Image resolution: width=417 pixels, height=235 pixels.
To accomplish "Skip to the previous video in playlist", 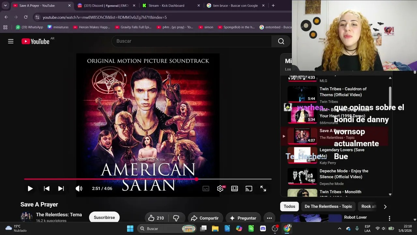I will [47, 188].
